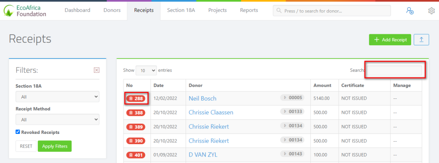Viewport: 439px width, 163px height.
Task: Close the Filters panel with X icon
Action: 96,70
